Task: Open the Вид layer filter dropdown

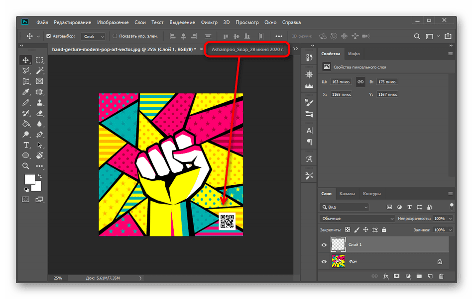Action: click(x=344, y=207)
